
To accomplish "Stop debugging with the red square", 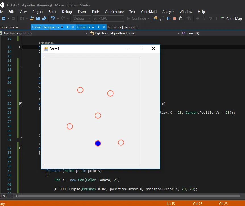I will 175,18.
